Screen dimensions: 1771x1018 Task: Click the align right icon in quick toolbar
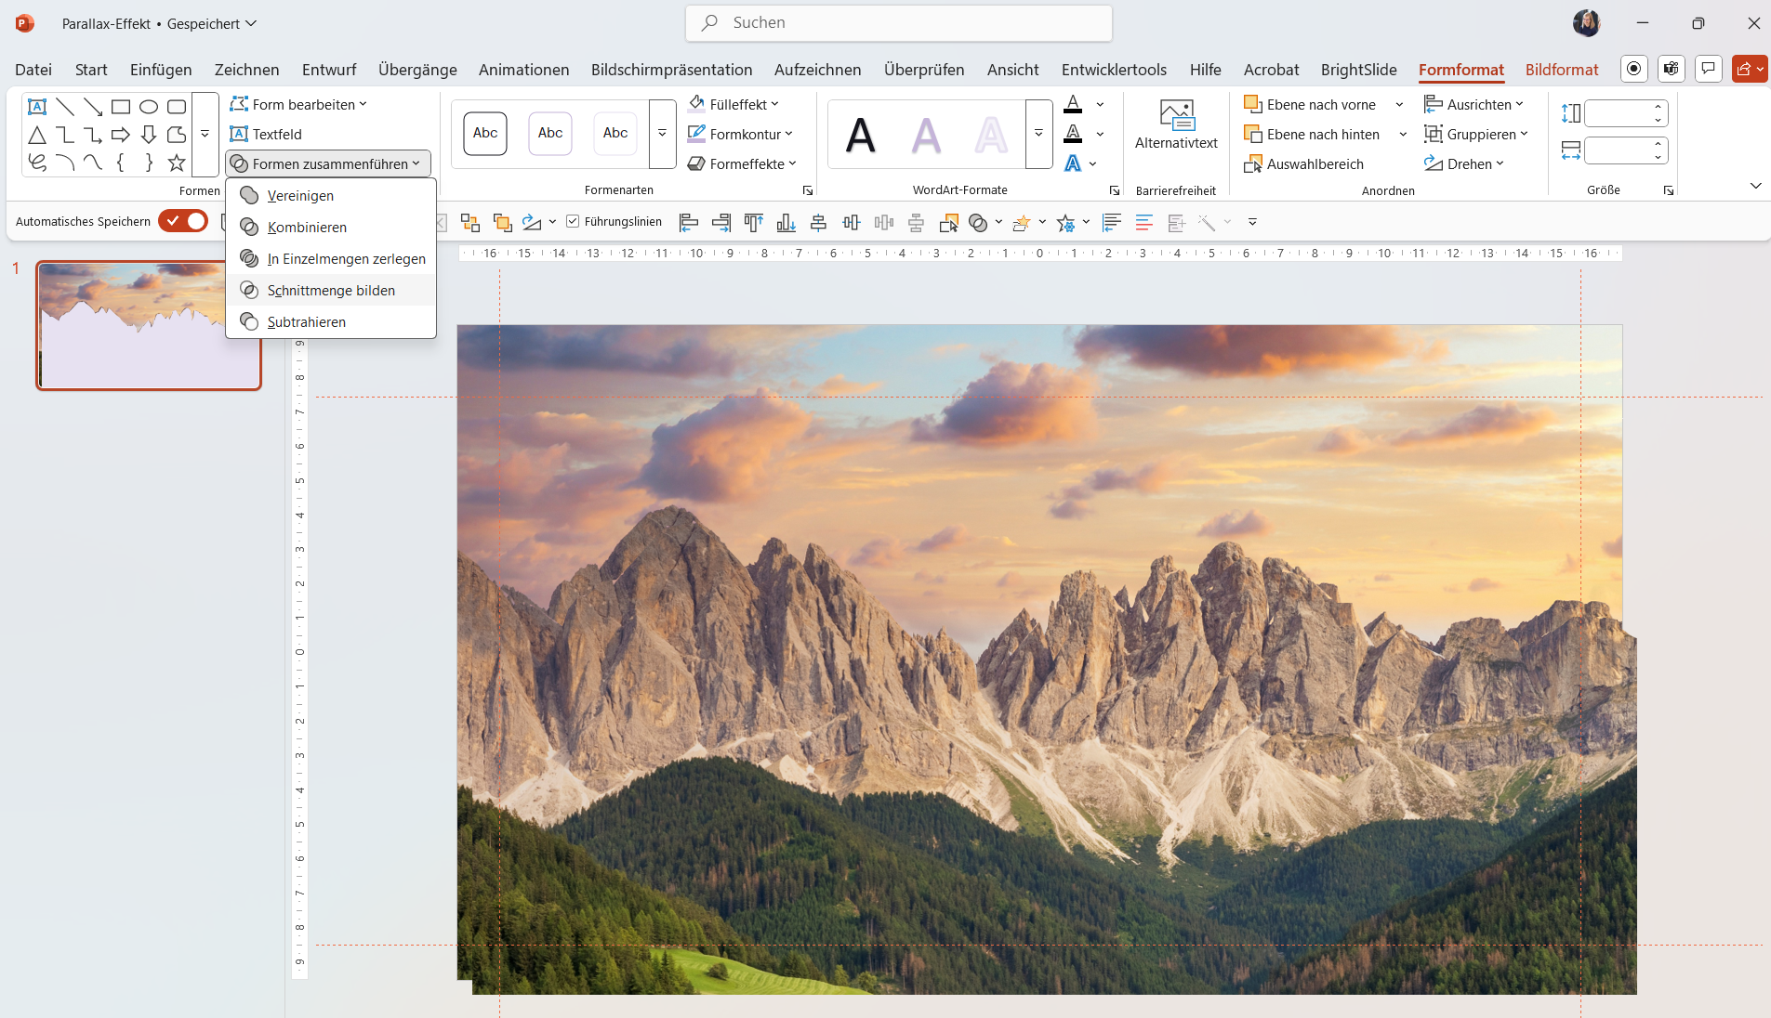[721, 222]
